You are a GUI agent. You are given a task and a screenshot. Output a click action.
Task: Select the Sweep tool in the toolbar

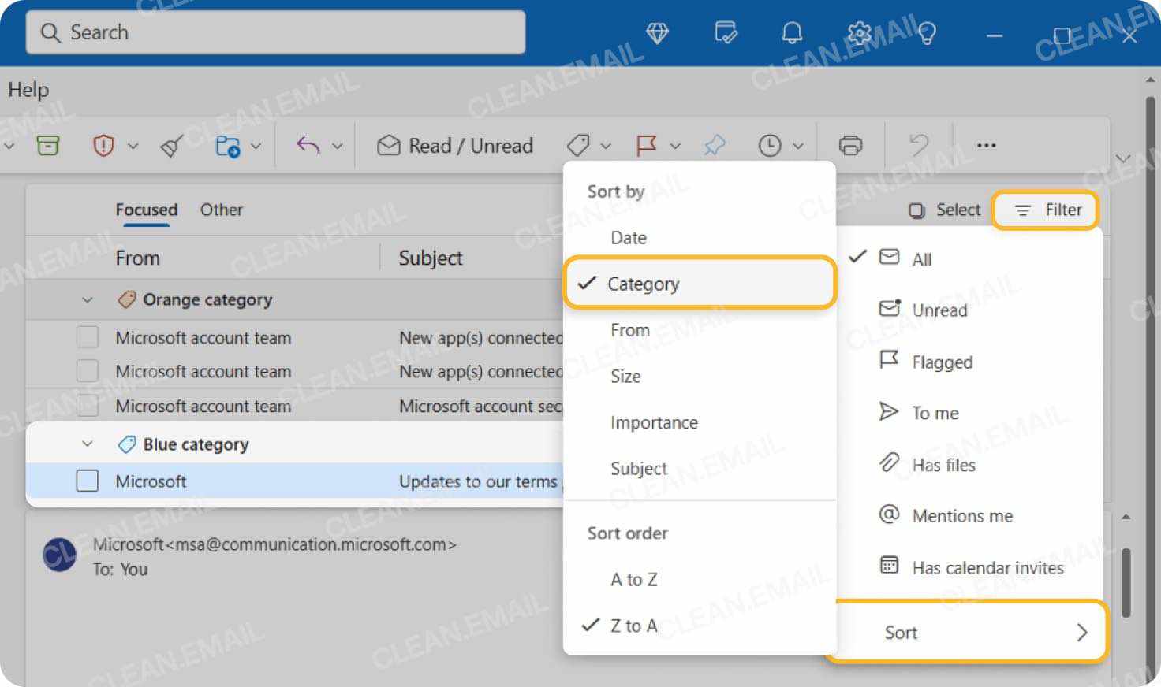coord(172,145)
